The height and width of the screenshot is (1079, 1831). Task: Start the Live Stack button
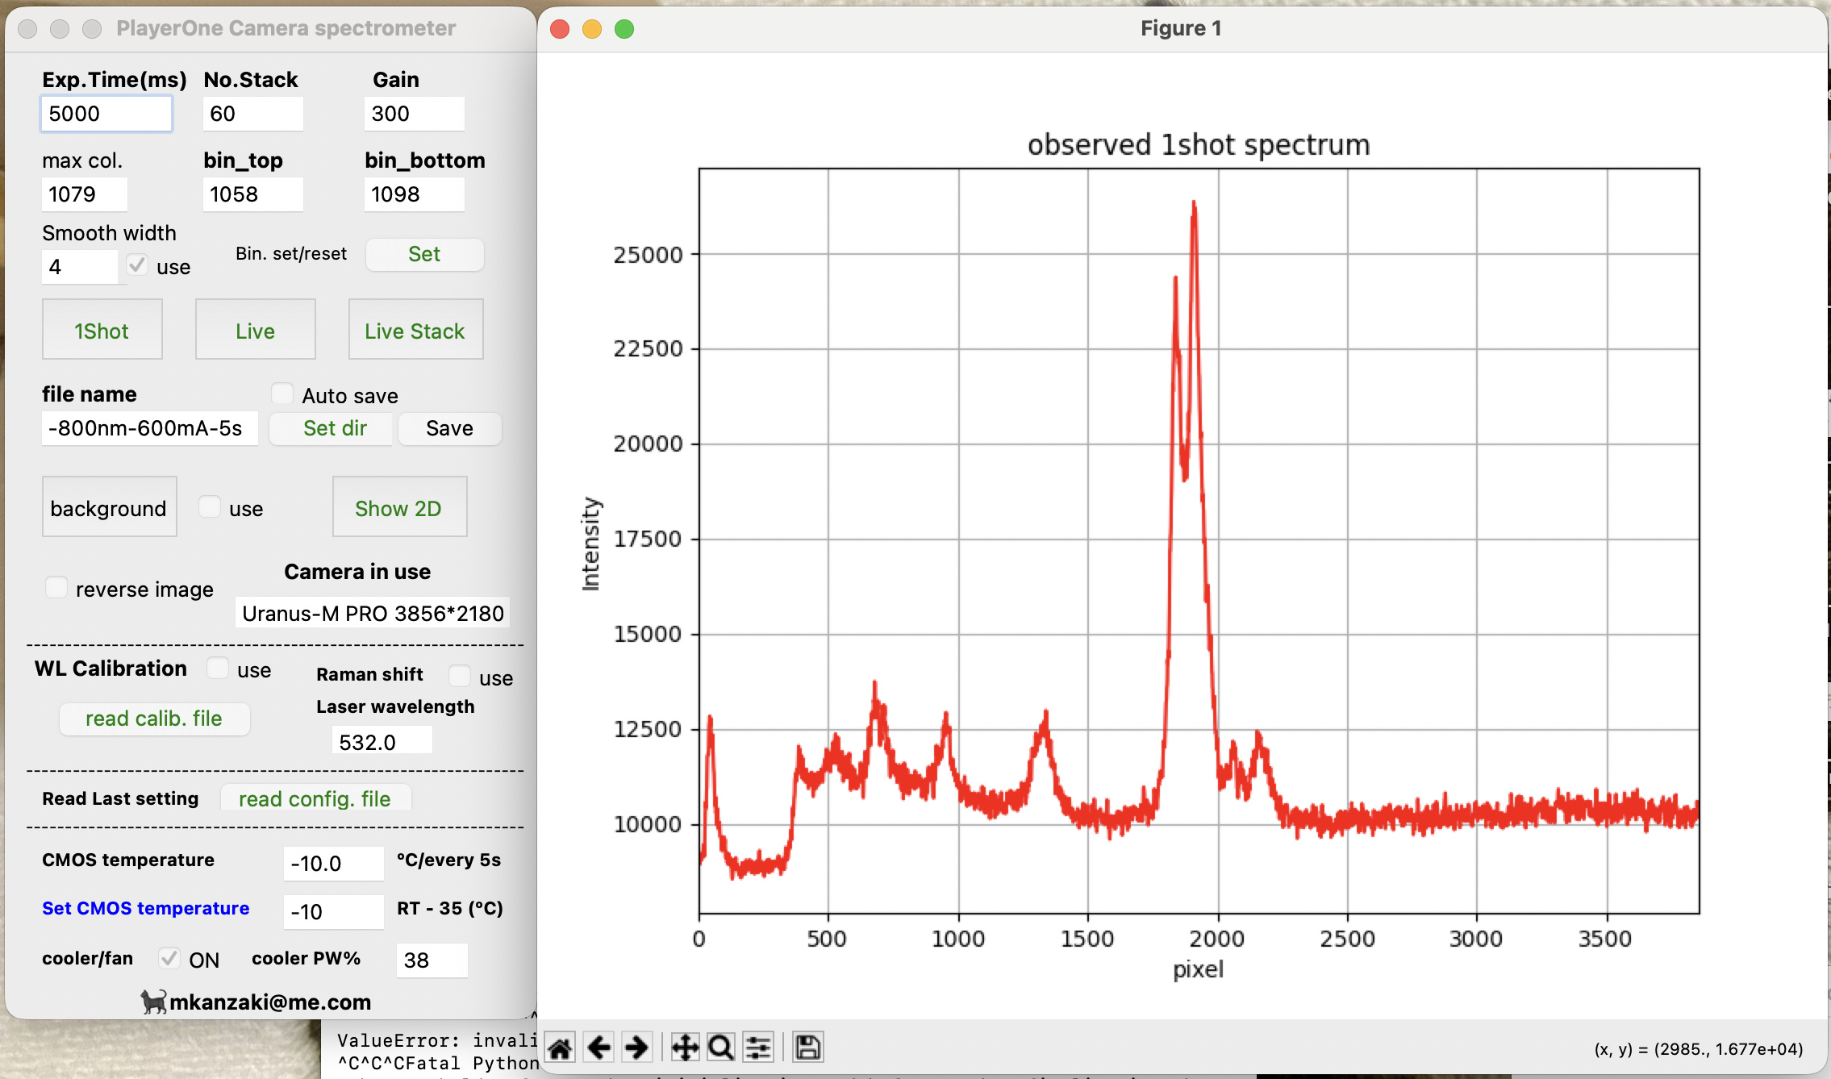415,330
